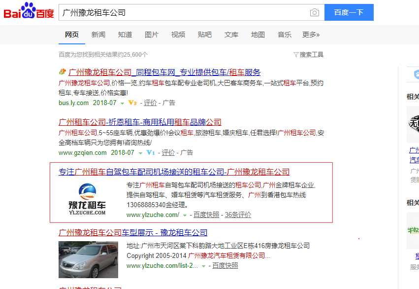This screenshot has height=289, width=419.
Task: Open 评价 link for bus.ly.com result
Action: [150, 103]
